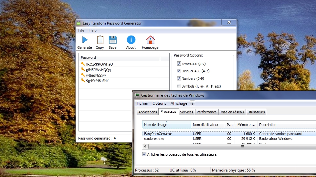Sort by Nom d'utilisateur column header

coord(208,125)
